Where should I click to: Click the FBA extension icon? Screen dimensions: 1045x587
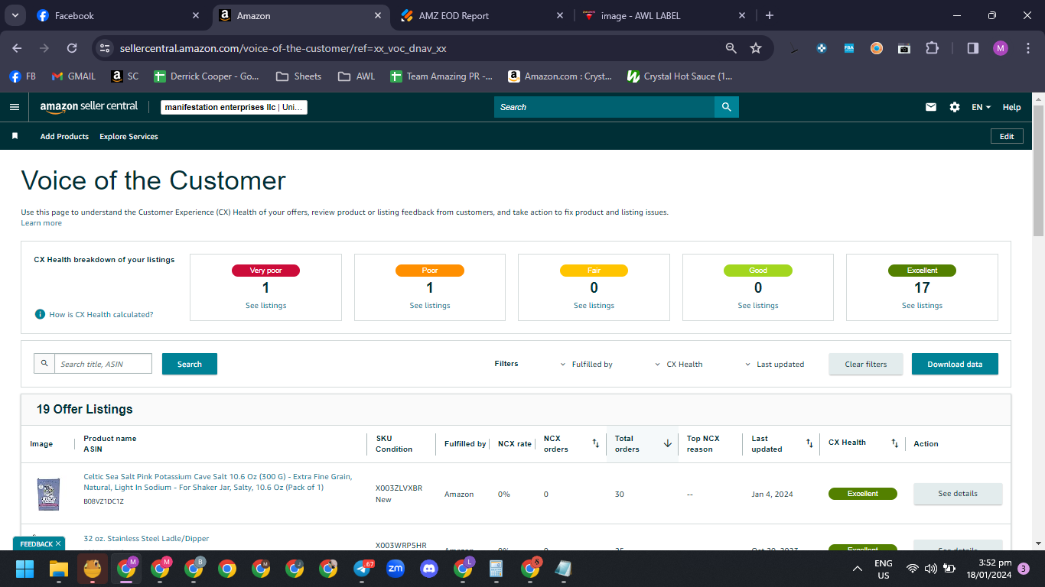tap(849, 48)
